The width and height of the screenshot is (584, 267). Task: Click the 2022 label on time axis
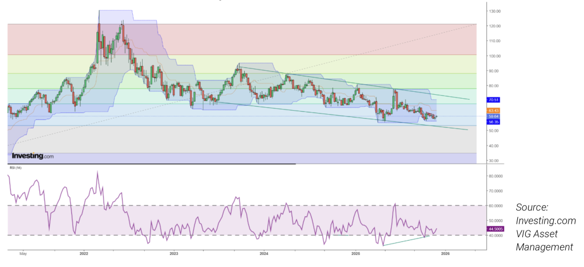(x=84, y=252)
